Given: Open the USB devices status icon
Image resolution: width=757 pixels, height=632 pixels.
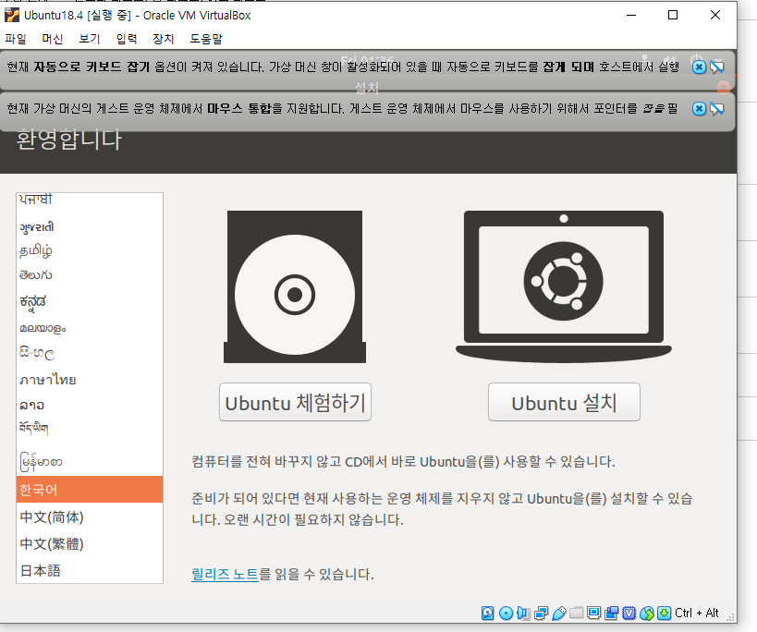Looking at the screenshot, I should [x=558, y=614].
